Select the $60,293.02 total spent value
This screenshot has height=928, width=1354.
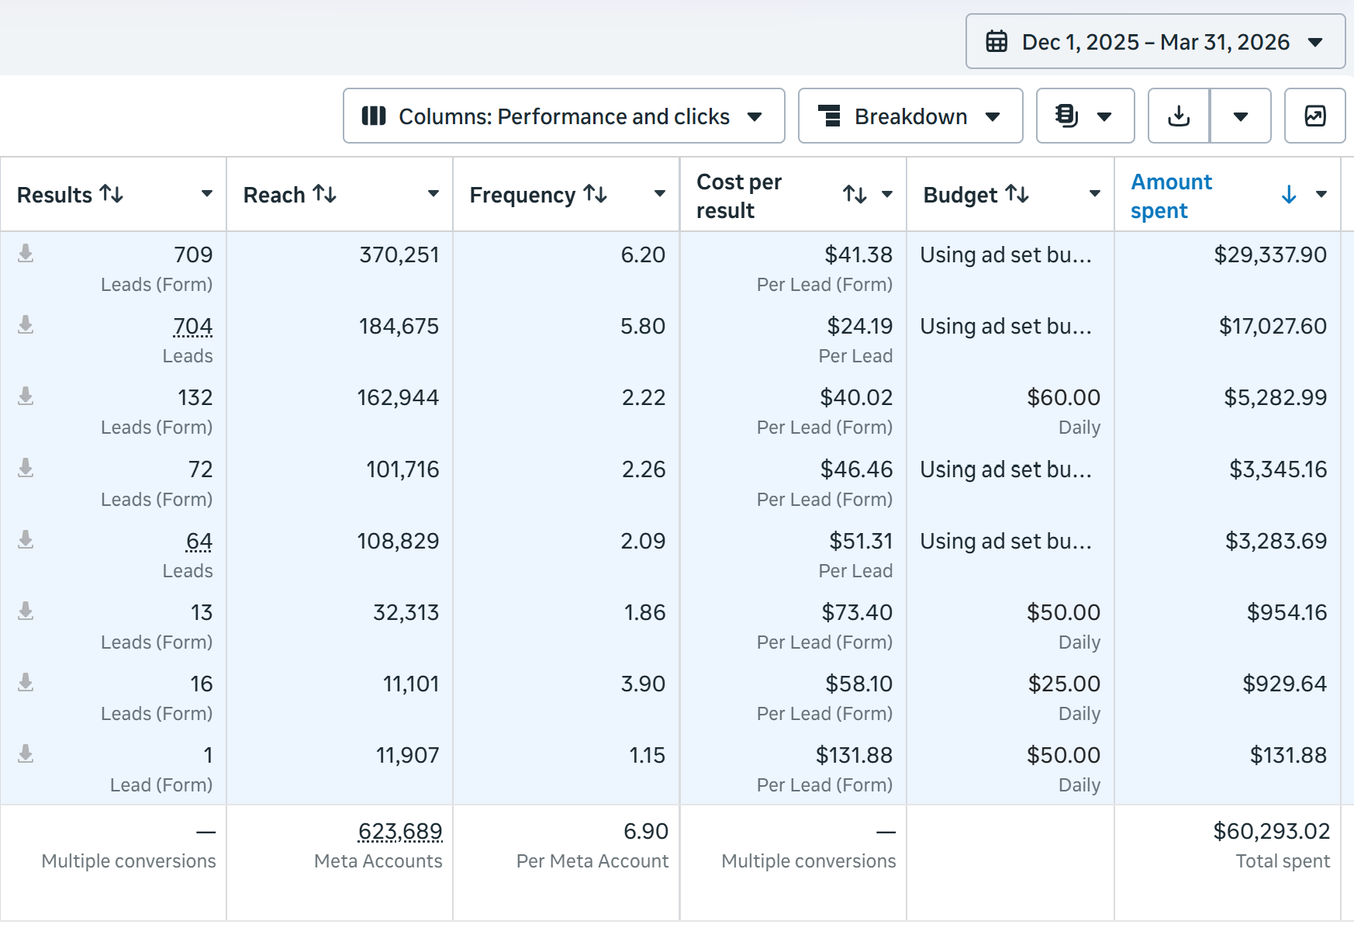coord(1272,832)
